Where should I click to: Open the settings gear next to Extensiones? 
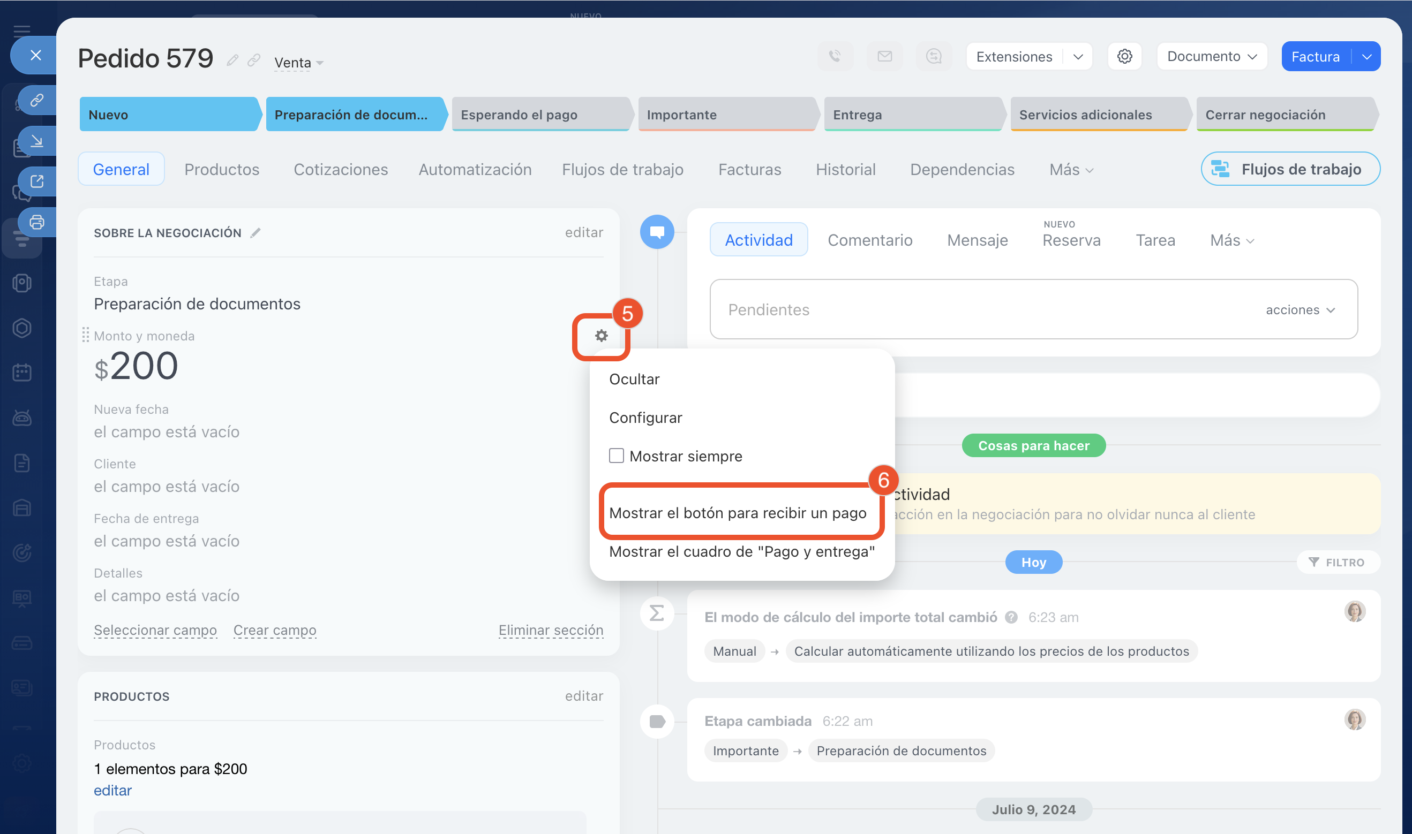[1124, 56]
